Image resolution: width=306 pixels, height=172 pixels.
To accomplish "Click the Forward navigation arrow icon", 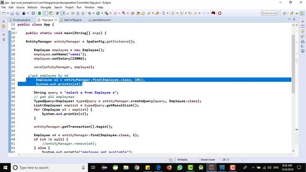I will click(x=204, y=13).
